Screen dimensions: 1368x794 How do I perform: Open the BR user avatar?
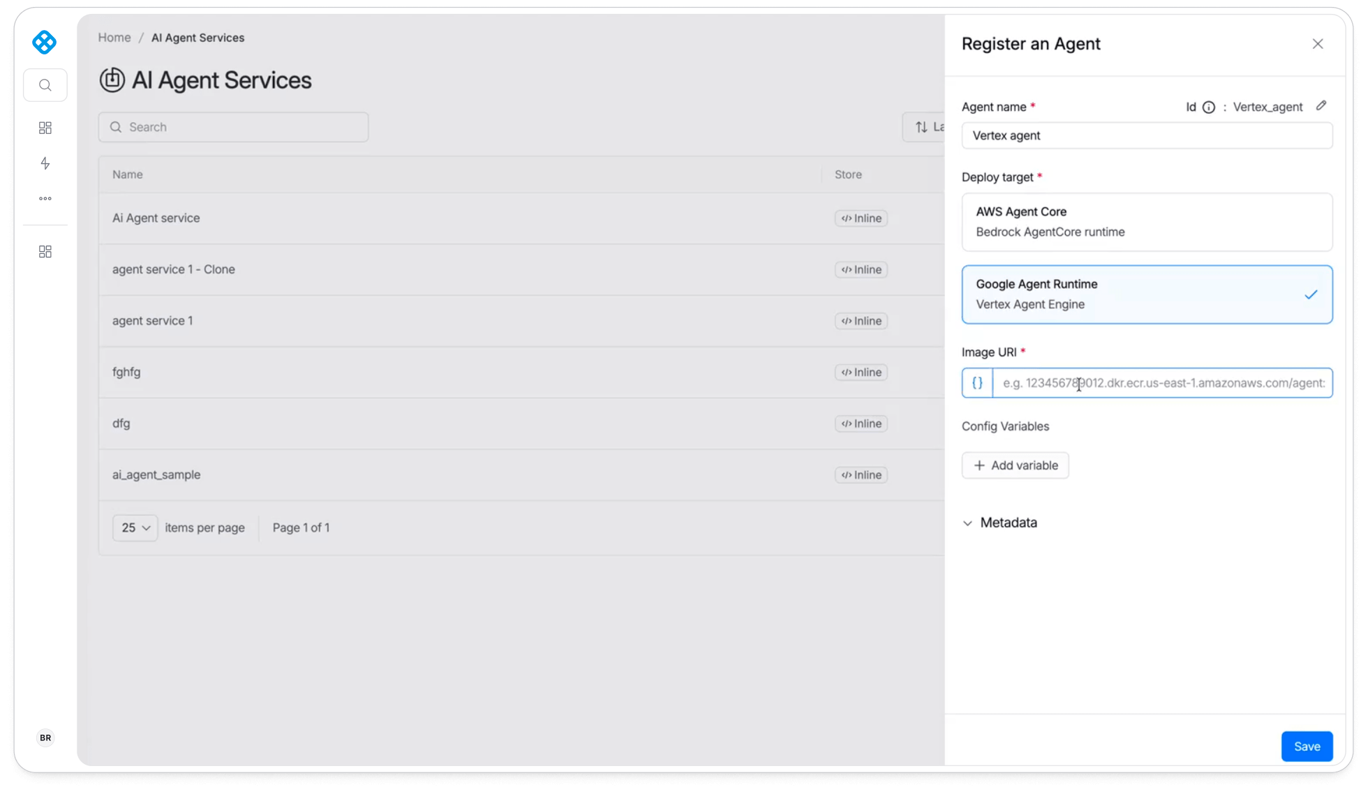coord(45,737)
